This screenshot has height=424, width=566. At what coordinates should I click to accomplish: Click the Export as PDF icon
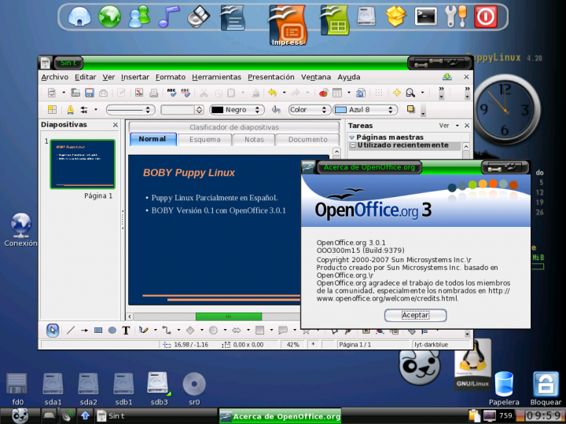tap(139, 93)
